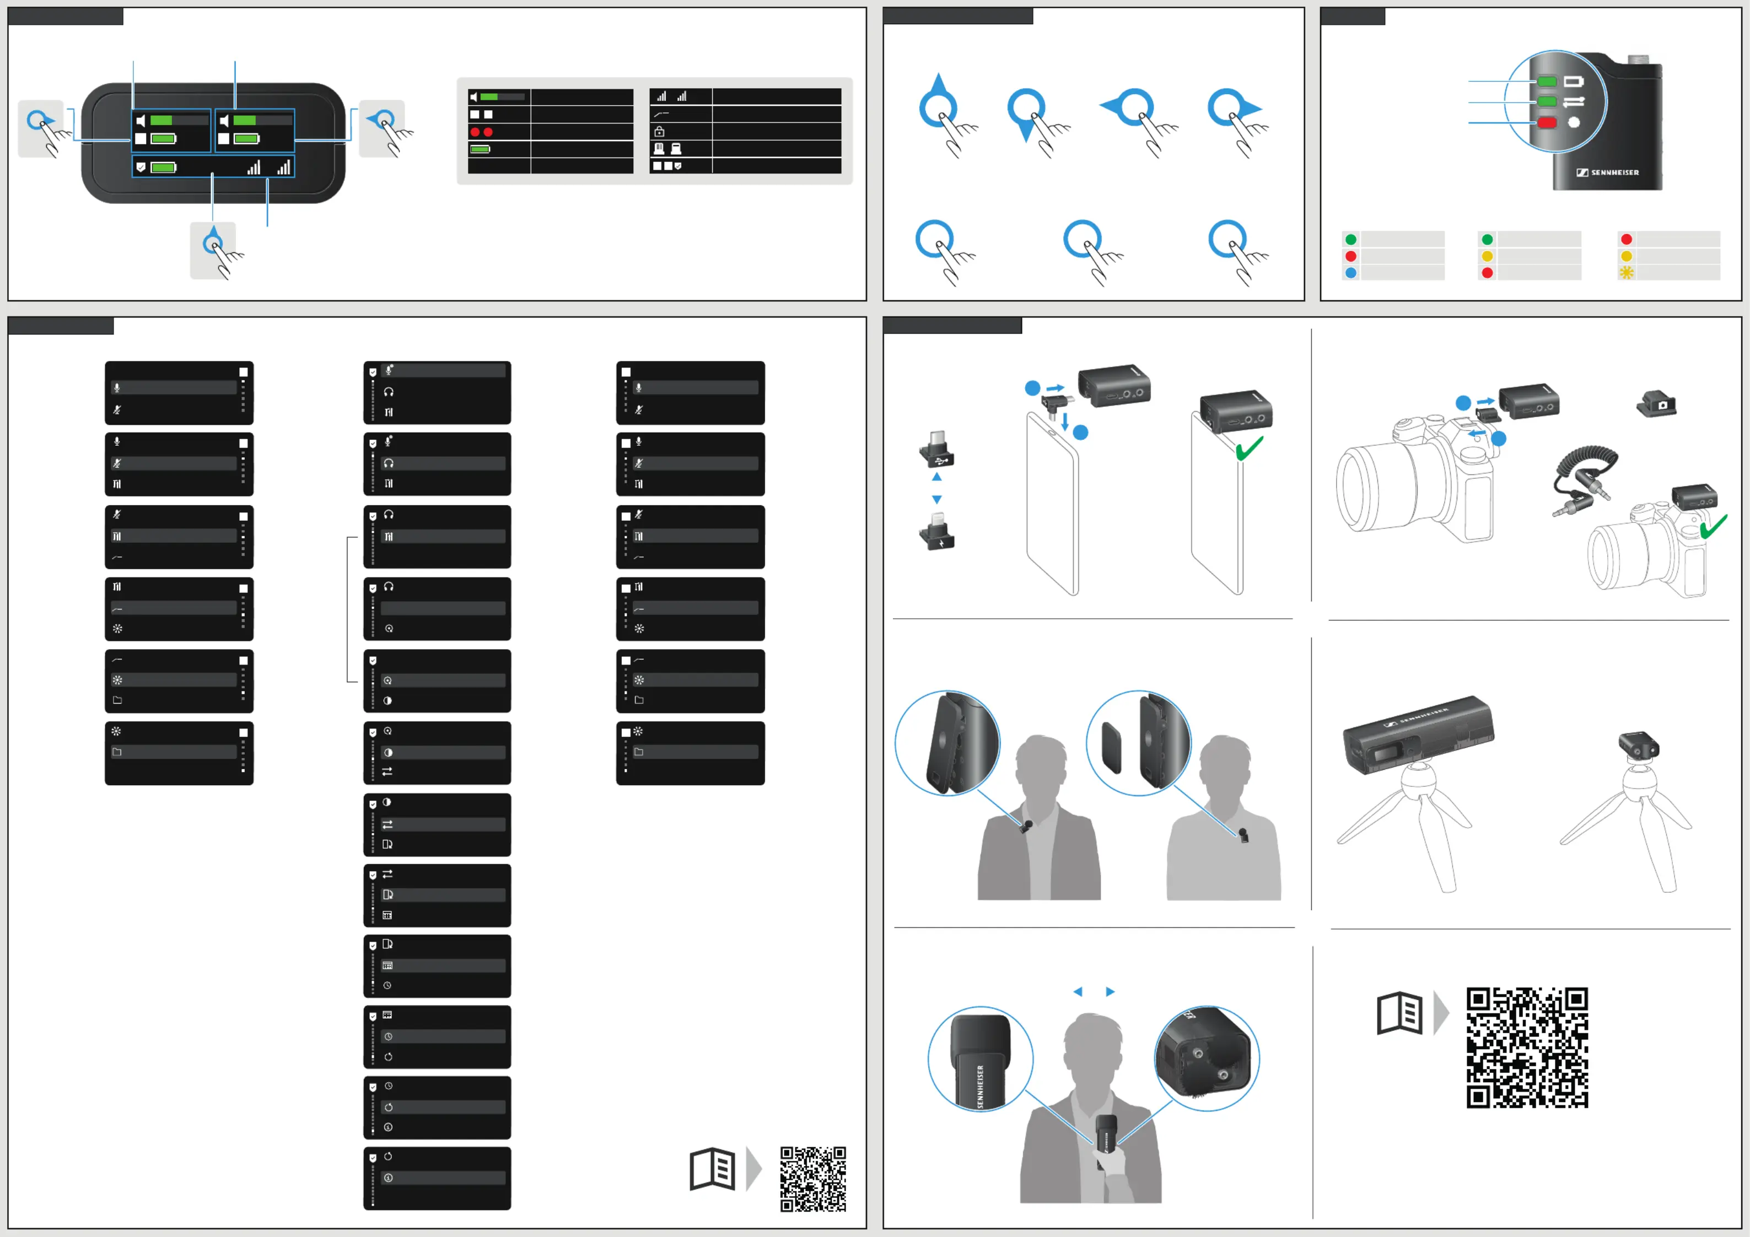Click the padlock icon in display legend

[659, 131]
